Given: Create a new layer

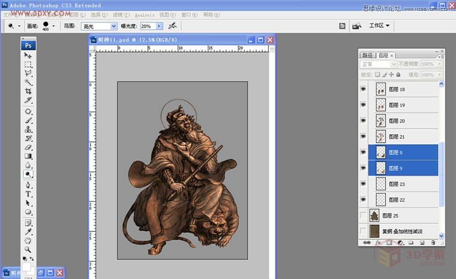Looking at the screenshot, I should point(422,243).
